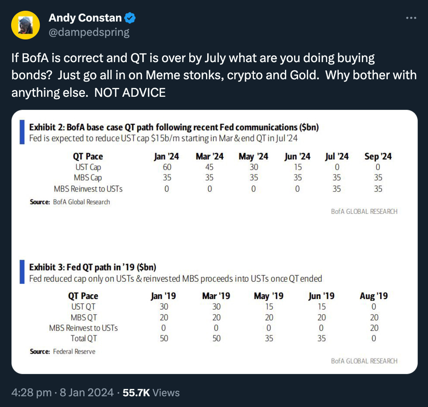428x407 pixels.
Task: Click Andy Constan's profile avatar
Action: pos(26,25)
